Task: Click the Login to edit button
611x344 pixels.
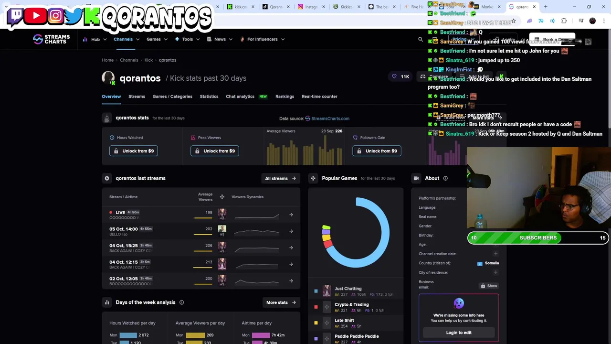Action: click(459, 333)
